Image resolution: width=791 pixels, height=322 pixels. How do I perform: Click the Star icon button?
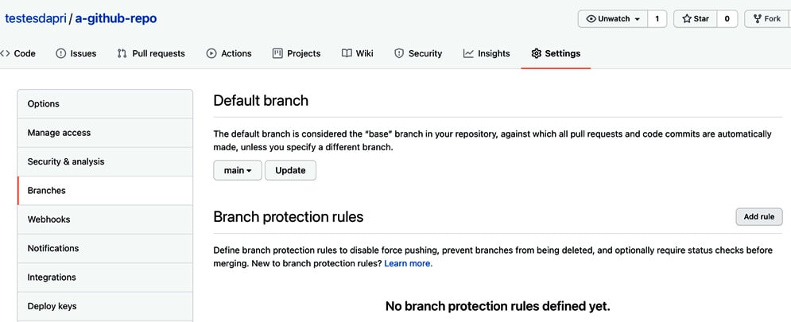coord(695,18)
